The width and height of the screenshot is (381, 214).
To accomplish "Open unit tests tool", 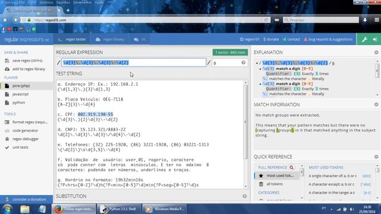I will [20, 147].
